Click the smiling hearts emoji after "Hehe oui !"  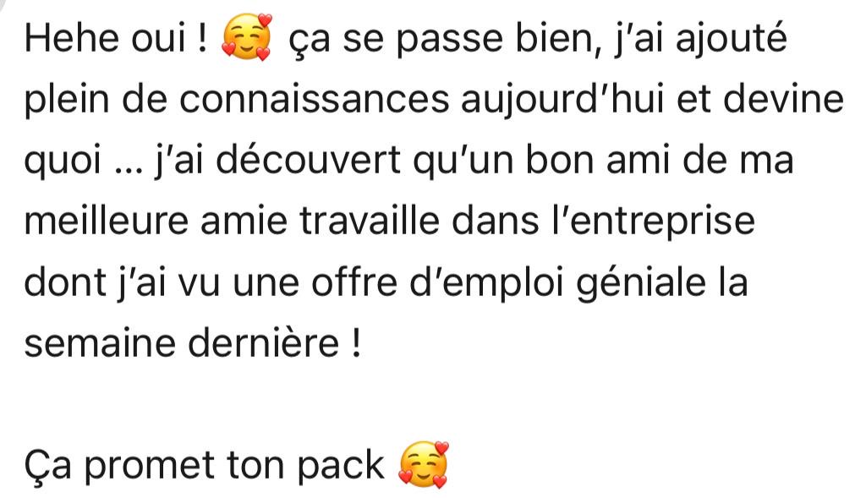[246, 37]
